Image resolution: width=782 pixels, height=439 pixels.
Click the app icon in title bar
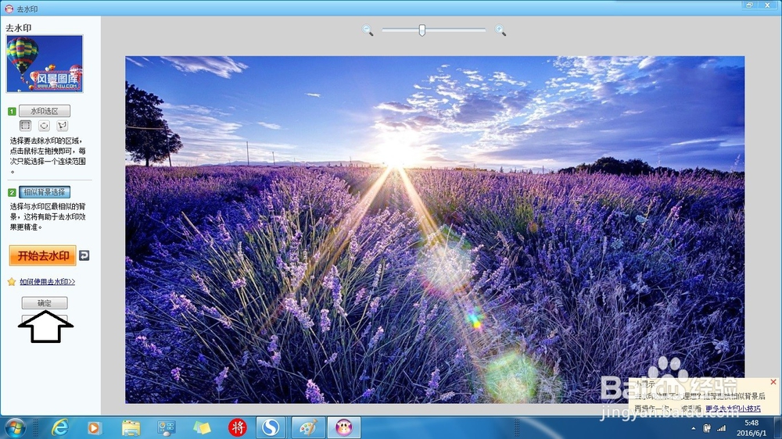coord(9,9)
